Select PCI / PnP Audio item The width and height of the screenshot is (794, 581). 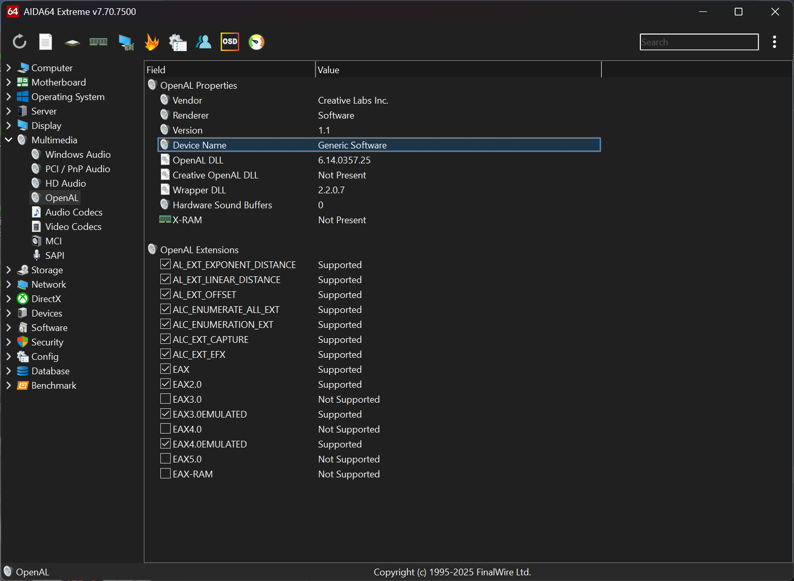[x=77, y=169]
